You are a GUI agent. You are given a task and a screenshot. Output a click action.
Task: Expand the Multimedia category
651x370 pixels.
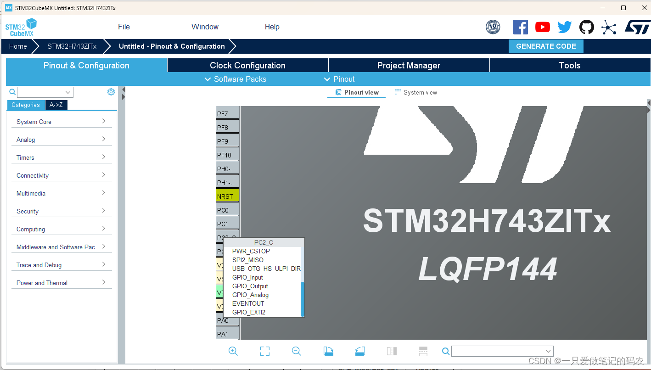[62, 193]
